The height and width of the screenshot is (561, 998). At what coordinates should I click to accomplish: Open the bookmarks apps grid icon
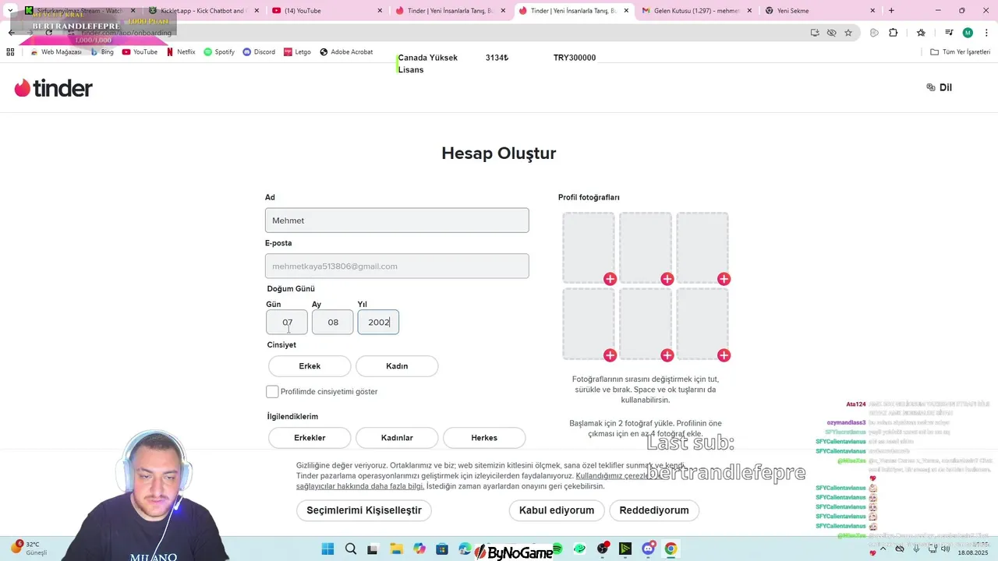(10, 52)
